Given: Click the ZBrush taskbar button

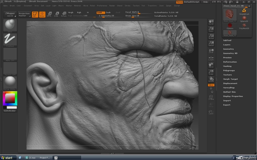Looking at the screenshot, I should (67, 158).
